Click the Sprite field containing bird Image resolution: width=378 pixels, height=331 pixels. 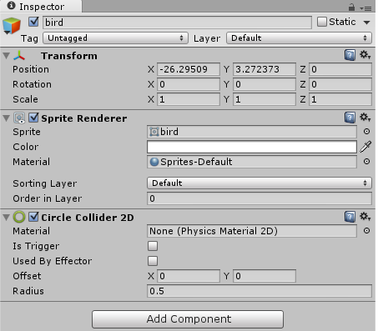[252, 132]
